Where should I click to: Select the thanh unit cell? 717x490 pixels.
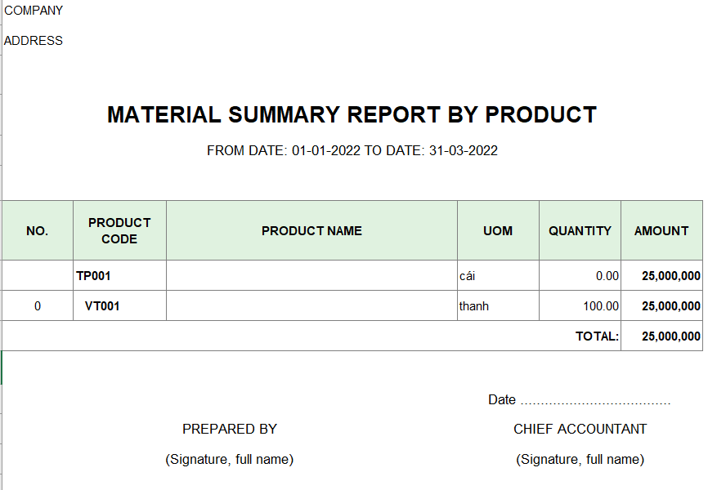pyautogui.click(x=498, y=306)
